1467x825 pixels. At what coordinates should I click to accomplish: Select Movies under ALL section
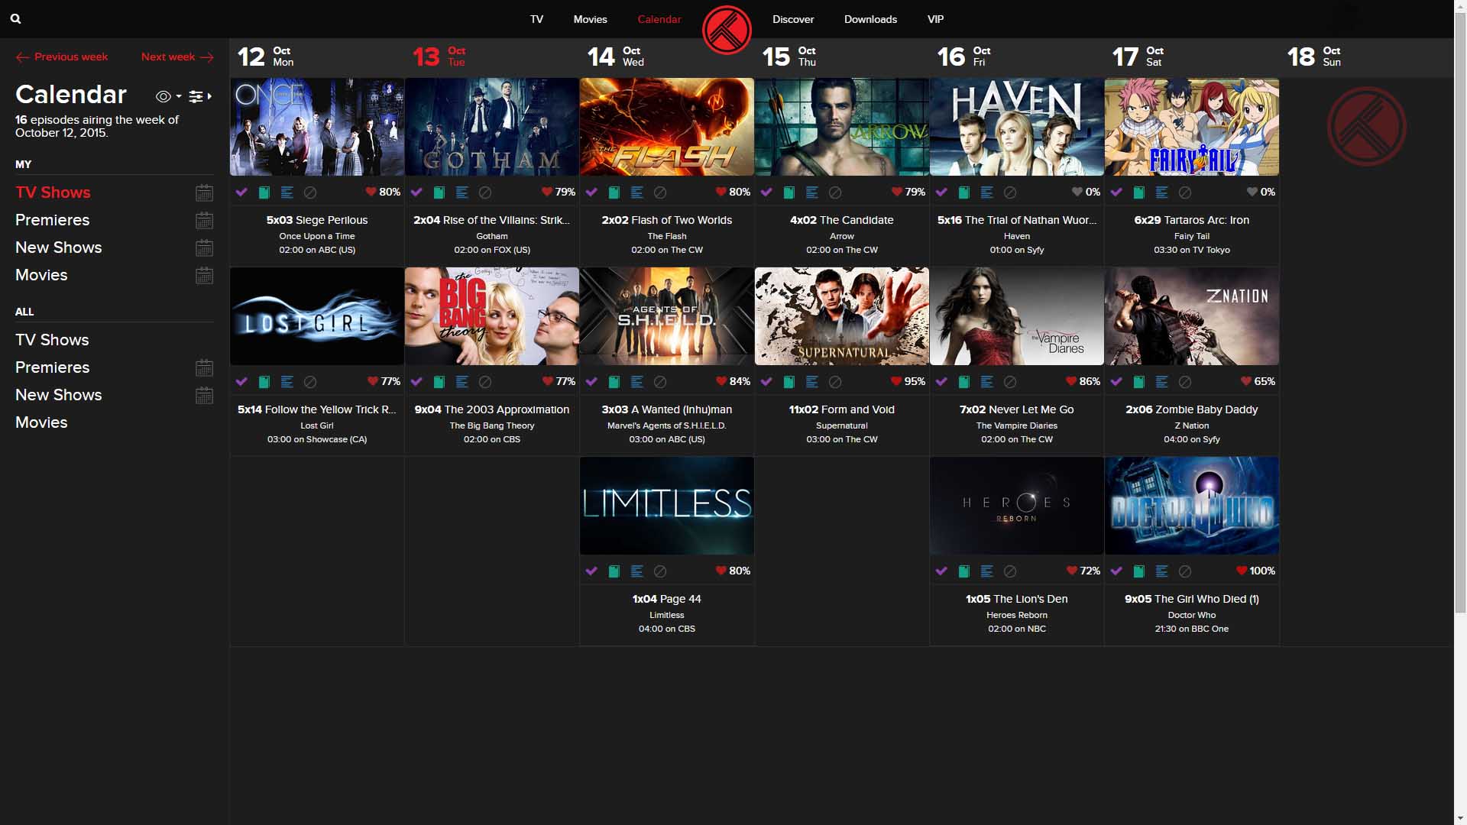pyautogui.click(x=41, y=422)
